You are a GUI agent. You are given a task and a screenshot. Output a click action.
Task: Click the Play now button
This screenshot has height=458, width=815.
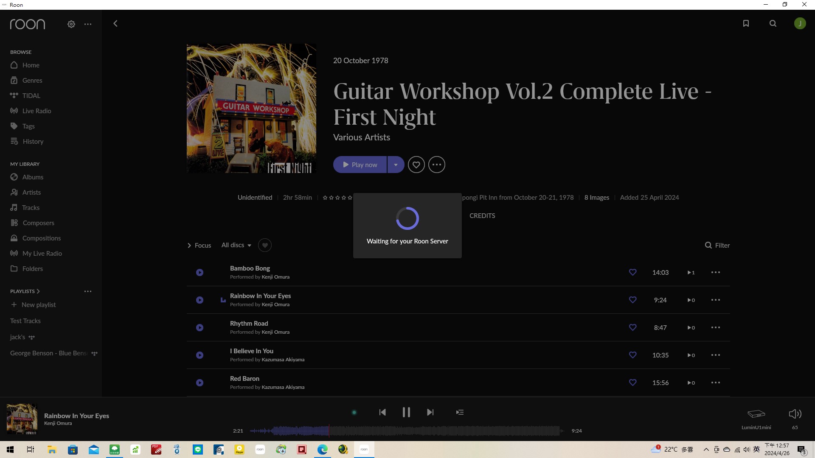pos(360,165)
